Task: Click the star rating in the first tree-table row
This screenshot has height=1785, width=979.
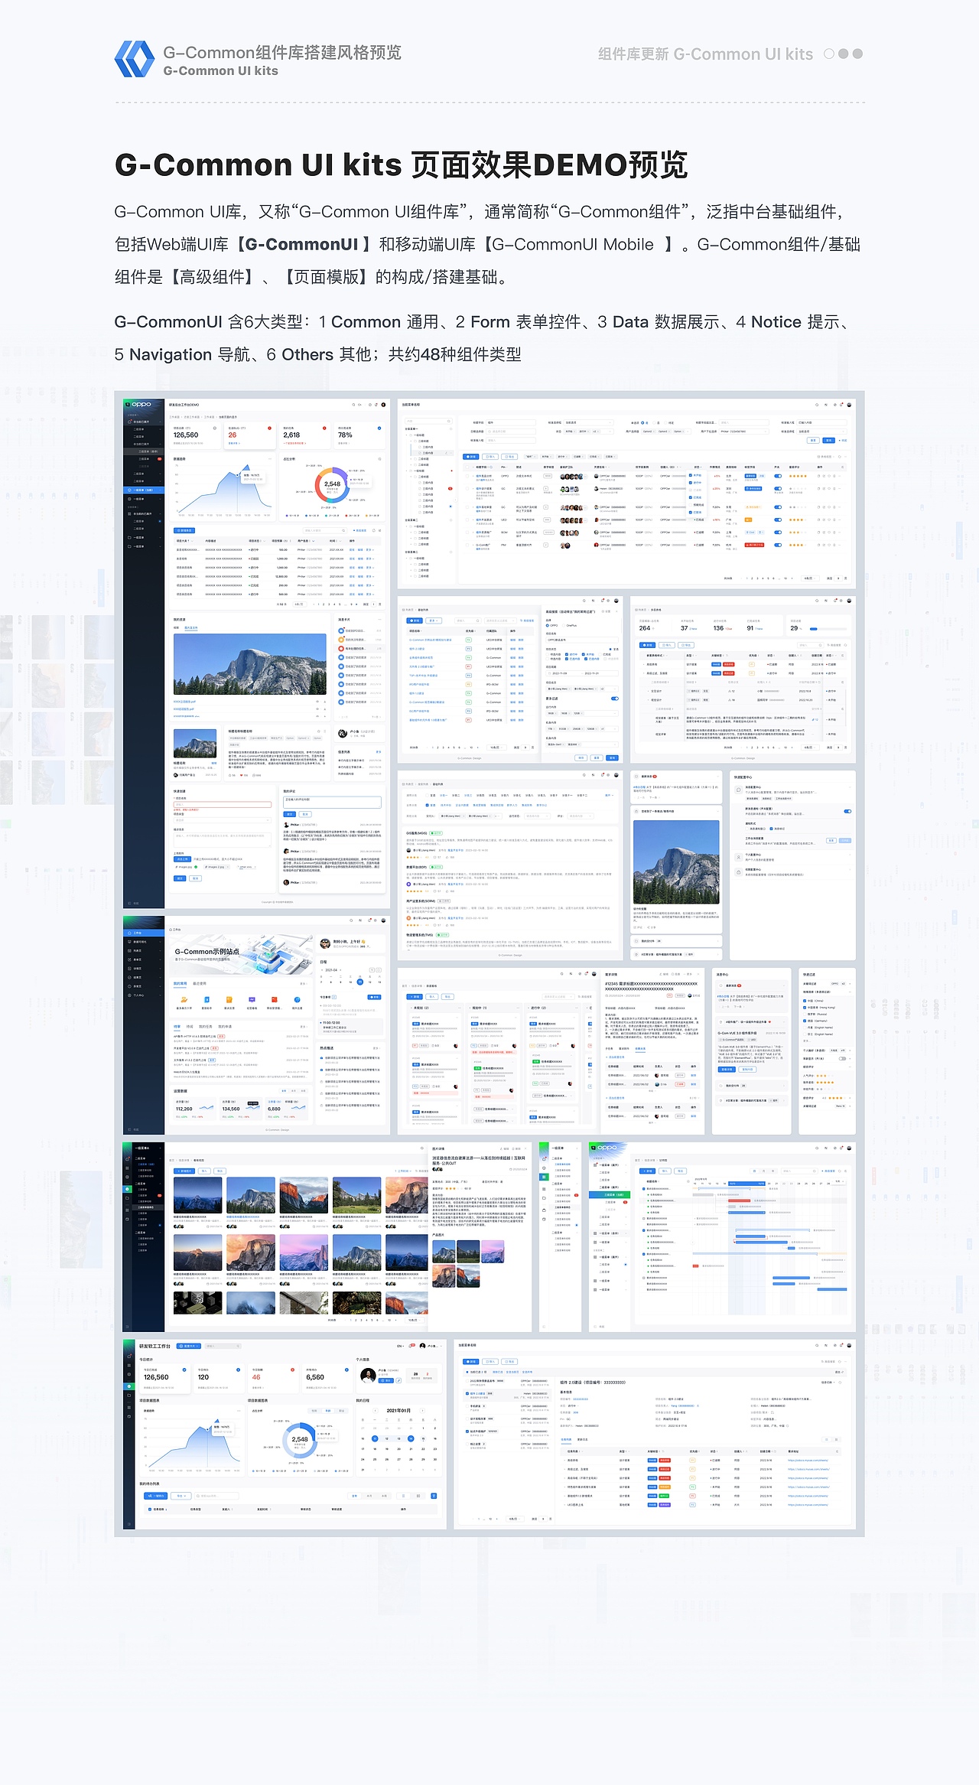Action: click(798, 476)
